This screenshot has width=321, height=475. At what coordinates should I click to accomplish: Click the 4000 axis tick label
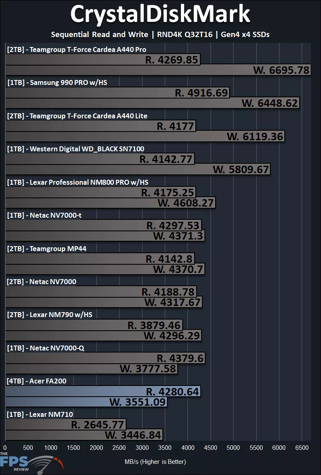[x=188, y=448]
